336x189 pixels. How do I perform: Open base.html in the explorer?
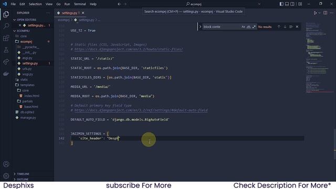pyautogui.click(x=31, y=107)
